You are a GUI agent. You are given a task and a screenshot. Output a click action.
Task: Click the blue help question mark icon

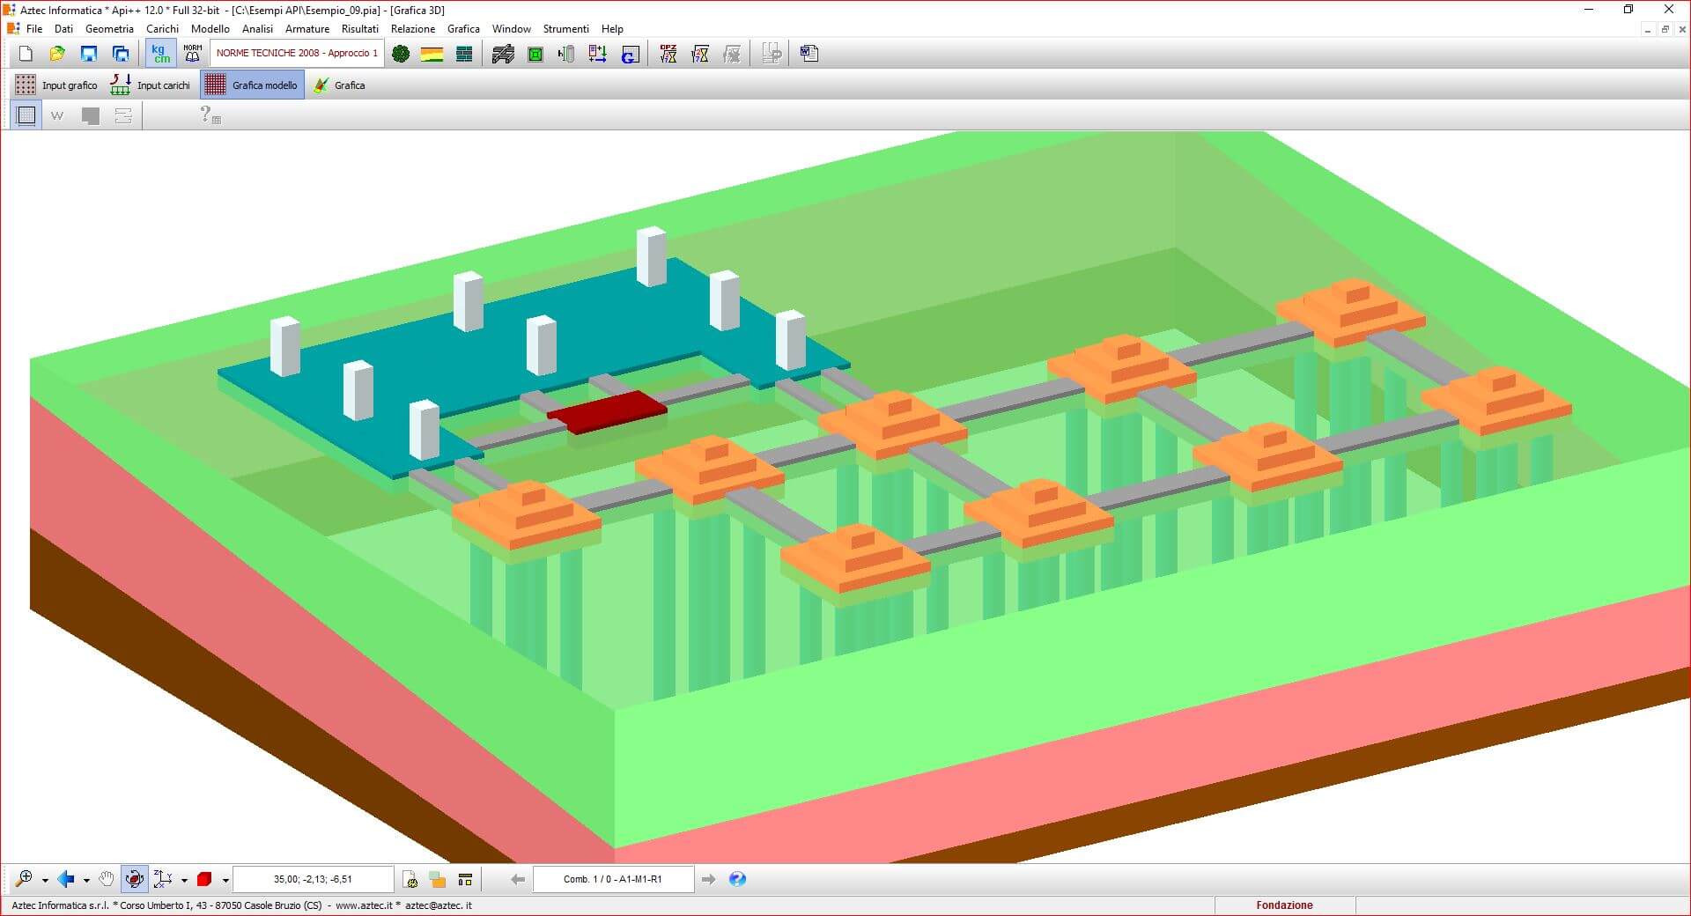pos(738,879)
